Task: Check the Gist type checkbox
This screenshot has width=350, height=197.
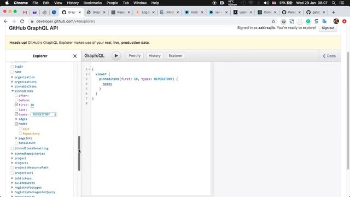Action: (x=20, y=129)
